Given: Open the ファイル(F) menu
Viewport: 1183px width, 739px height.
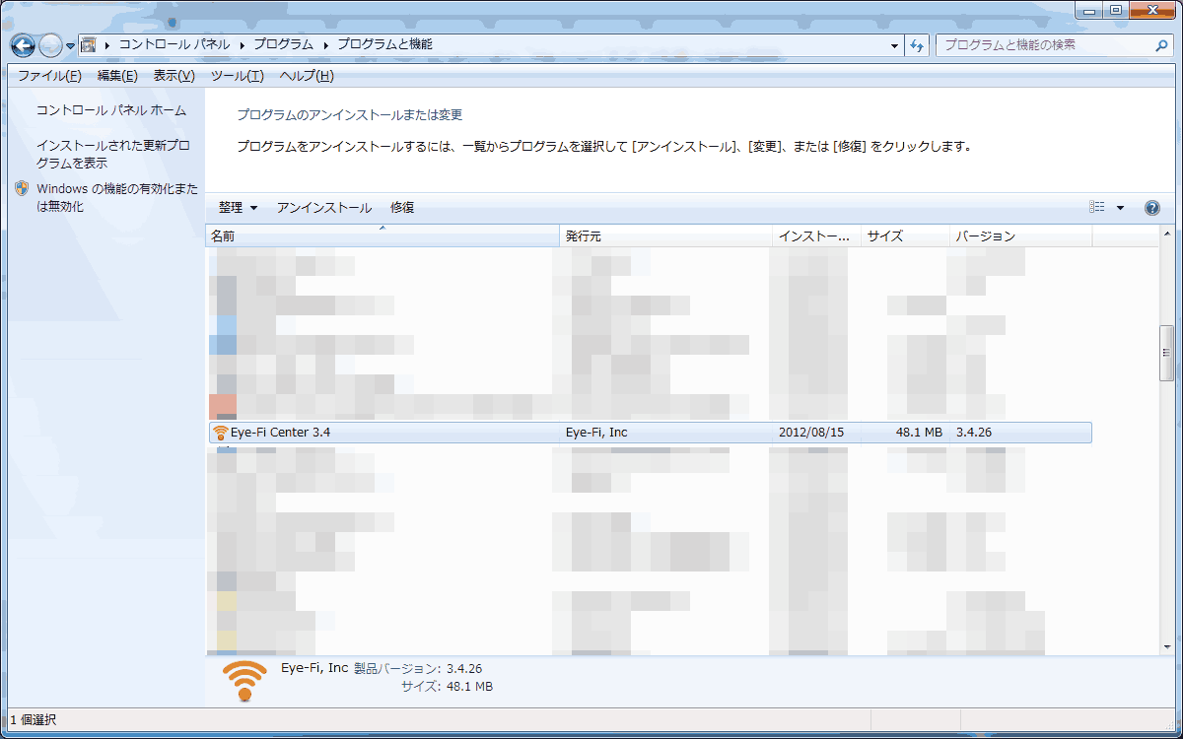Looking at the screenshot, I should (49, 76).
